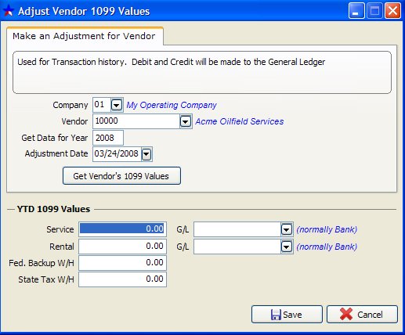Click the transaction history description box
The width and height of the screenshot is (405, 335).
(x=202, y=72)
